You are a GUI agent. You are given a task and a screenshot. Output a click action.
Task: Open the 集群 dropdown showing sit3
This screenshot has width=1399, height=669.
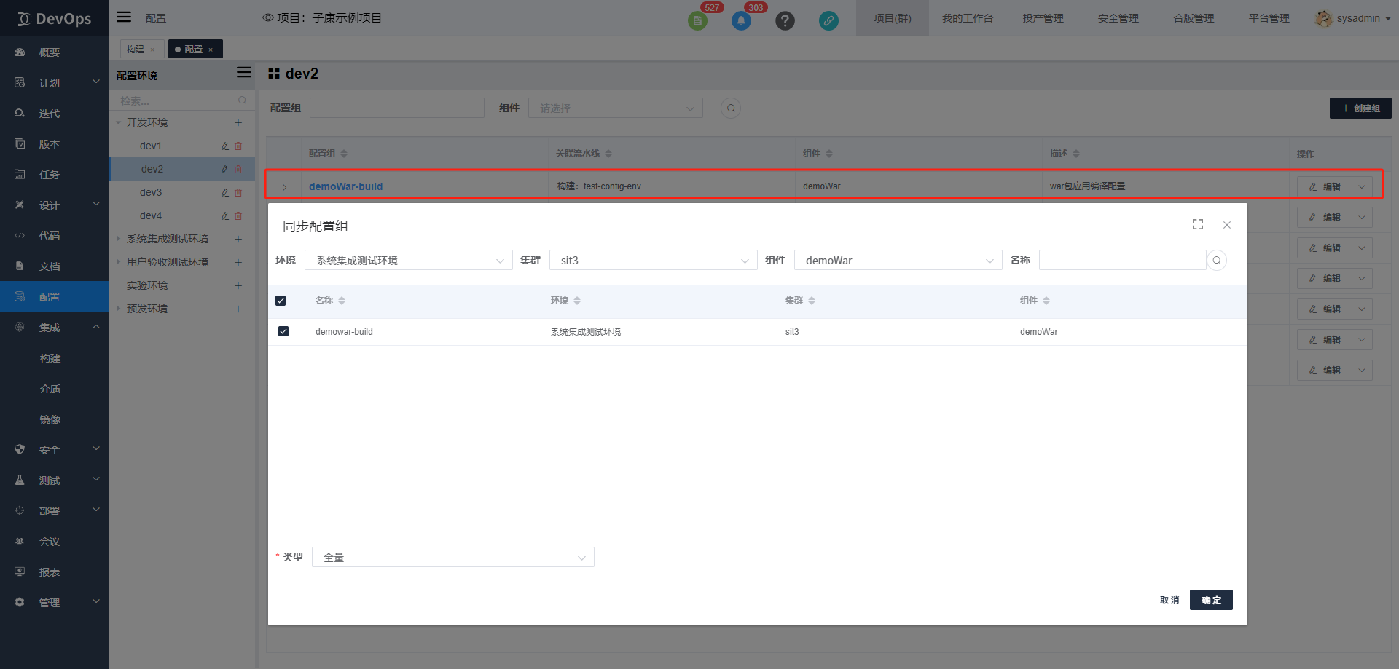pos(653,261)
